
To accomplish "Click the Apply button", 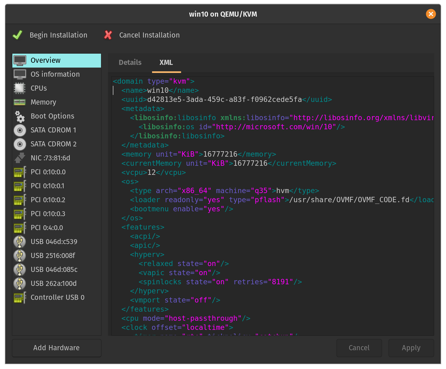I will (x=411, y=348).
